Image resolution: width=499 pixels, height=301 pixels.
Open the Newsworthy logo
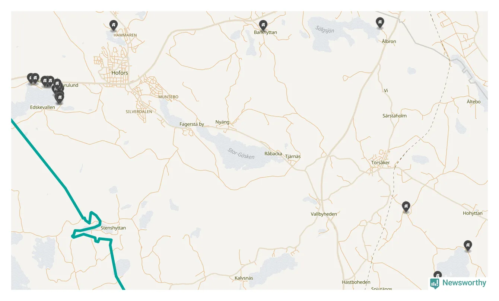pos(458,283)
